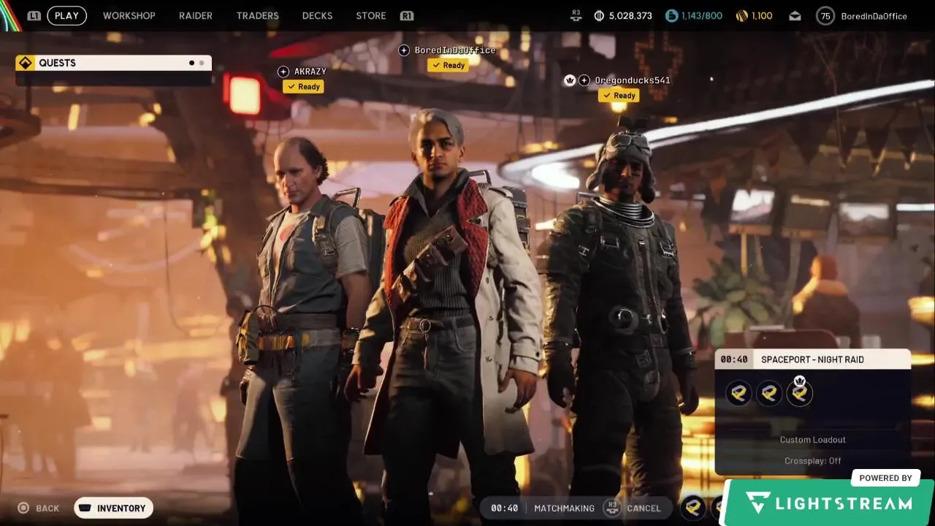Click the AKRAZY player name
935x526 pixels.
pyautogui.click(x=310, y=72)
